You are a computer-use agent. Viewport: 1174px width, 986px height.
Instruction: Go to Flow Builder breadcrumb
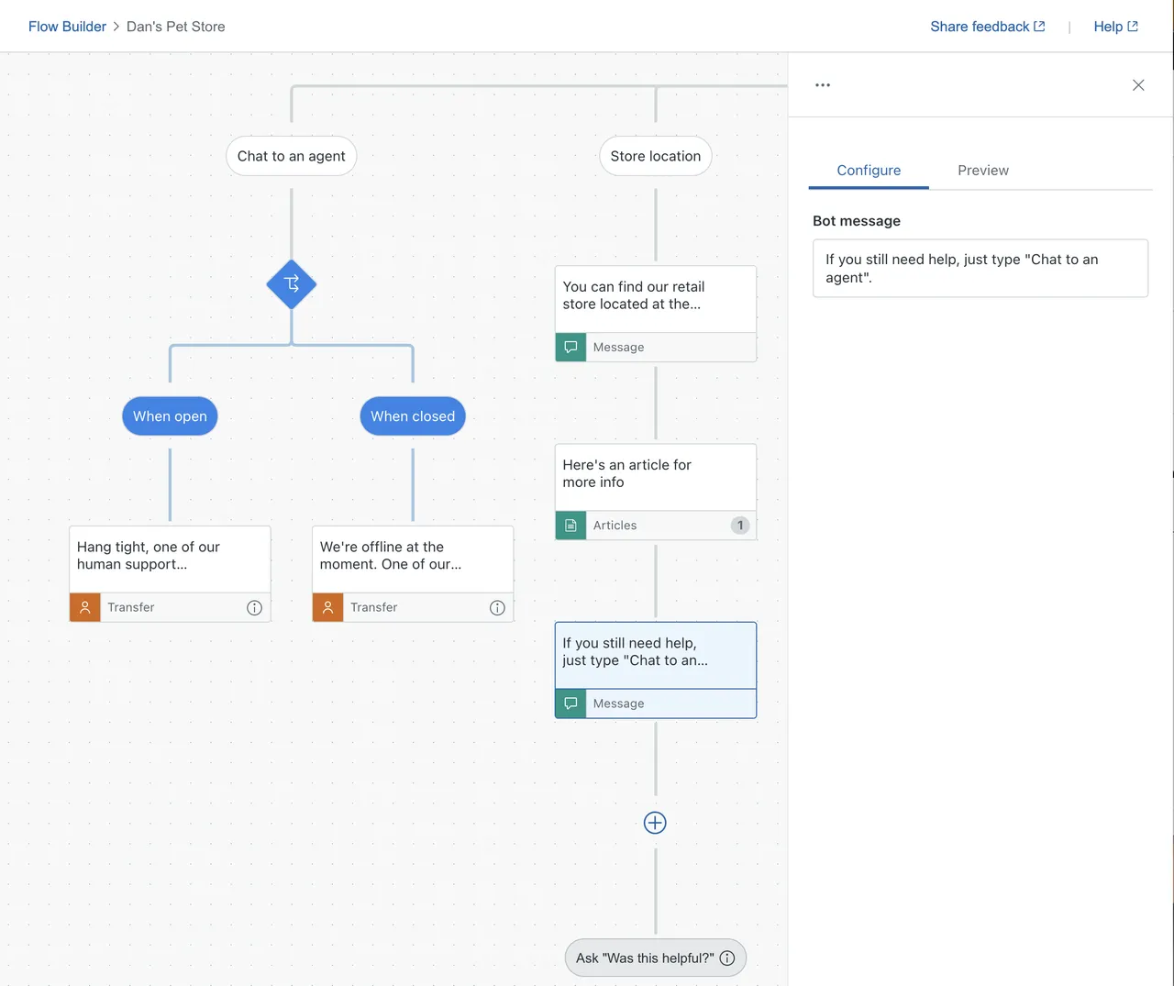point(67,27)
